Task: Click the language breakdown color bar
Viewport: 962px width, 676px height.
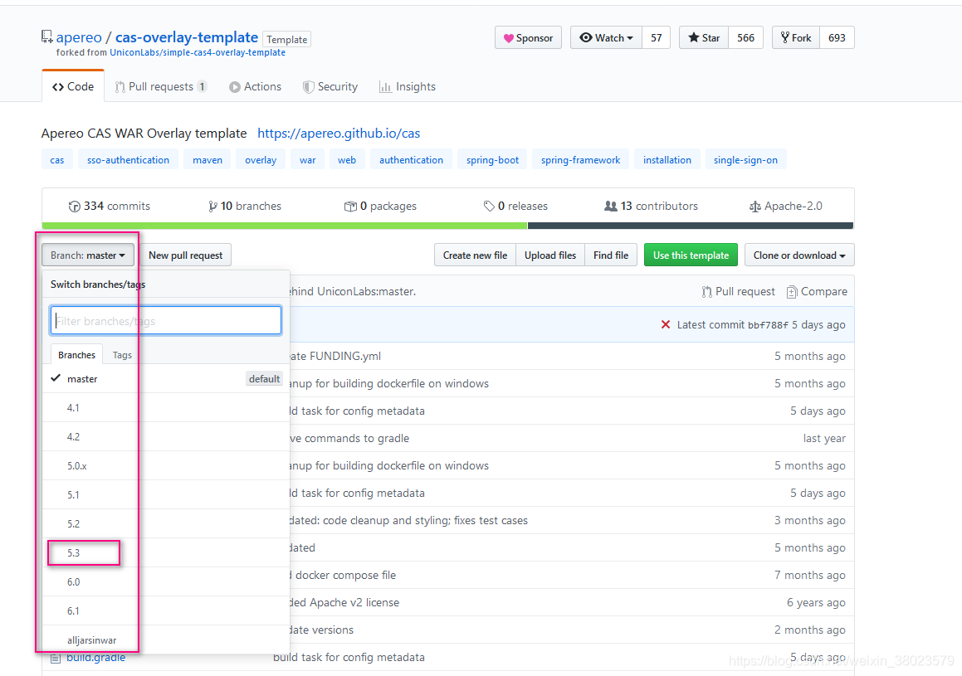Action: 448,226
